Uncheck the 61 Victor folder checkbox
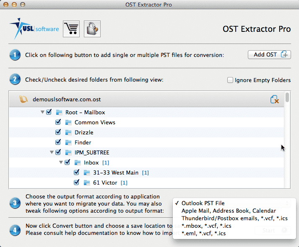 pos(76,182)
